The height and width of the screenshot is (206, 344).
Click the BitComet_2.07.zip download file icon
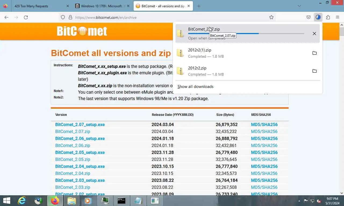tap(180, 34)
